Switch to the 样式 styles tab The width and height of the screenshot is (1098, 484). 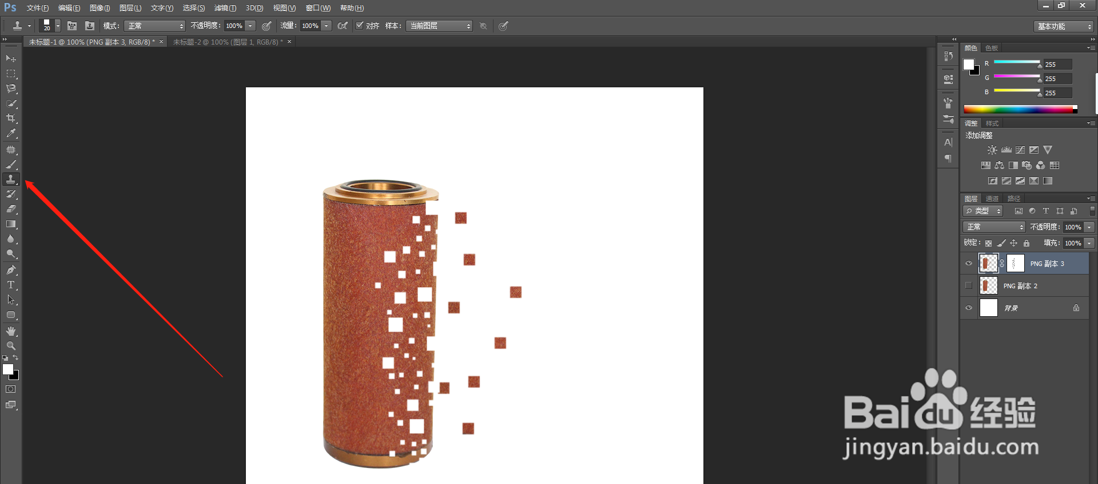coord(992,123)
